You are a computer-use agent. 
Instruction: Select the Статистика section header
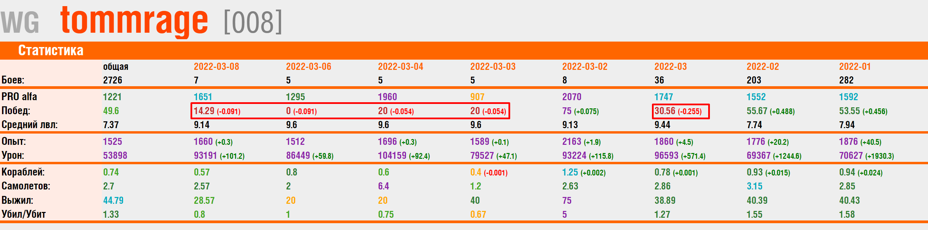click(51, 50)
